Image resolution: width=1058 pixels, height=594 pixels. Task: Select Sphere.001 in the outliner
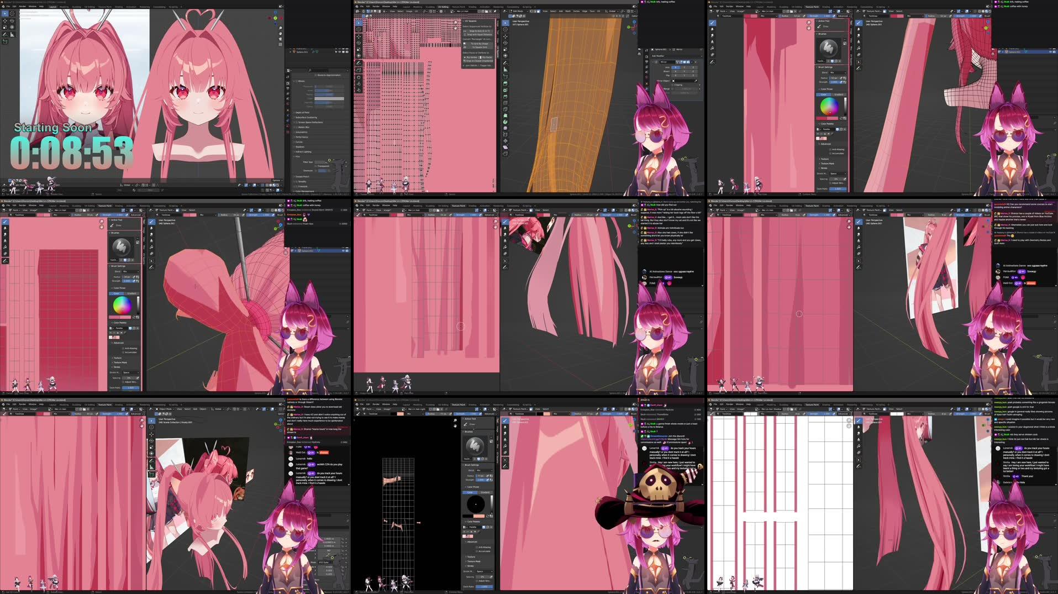(x=1014, y=52)
